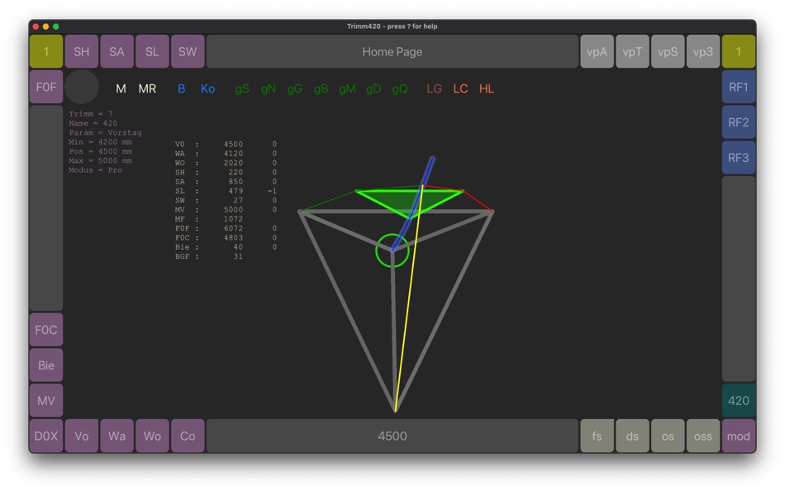Screen dimensions: 785x491
Task: Select the SL parameter button
Action: click(x=152, y=51)
